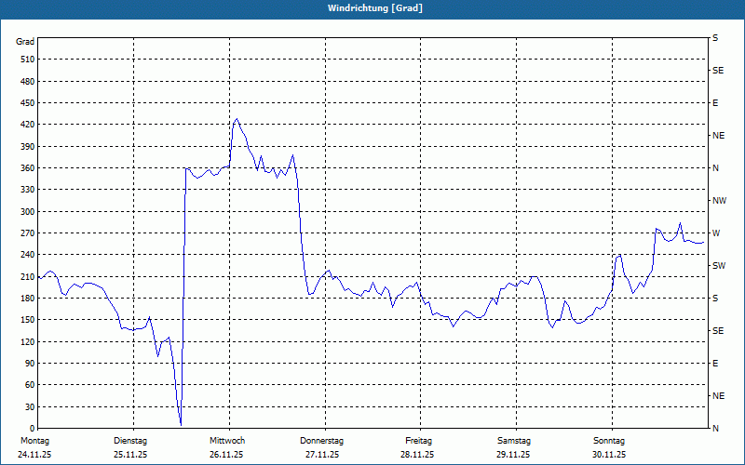Click the 0 value on y-axis
The image size is (745, 465).
(31, 429)
